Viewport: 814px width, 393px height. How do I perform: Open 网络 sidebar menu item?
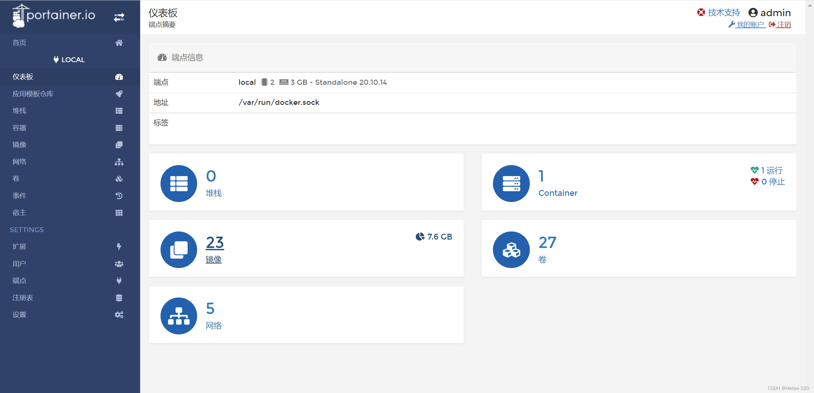19,162
